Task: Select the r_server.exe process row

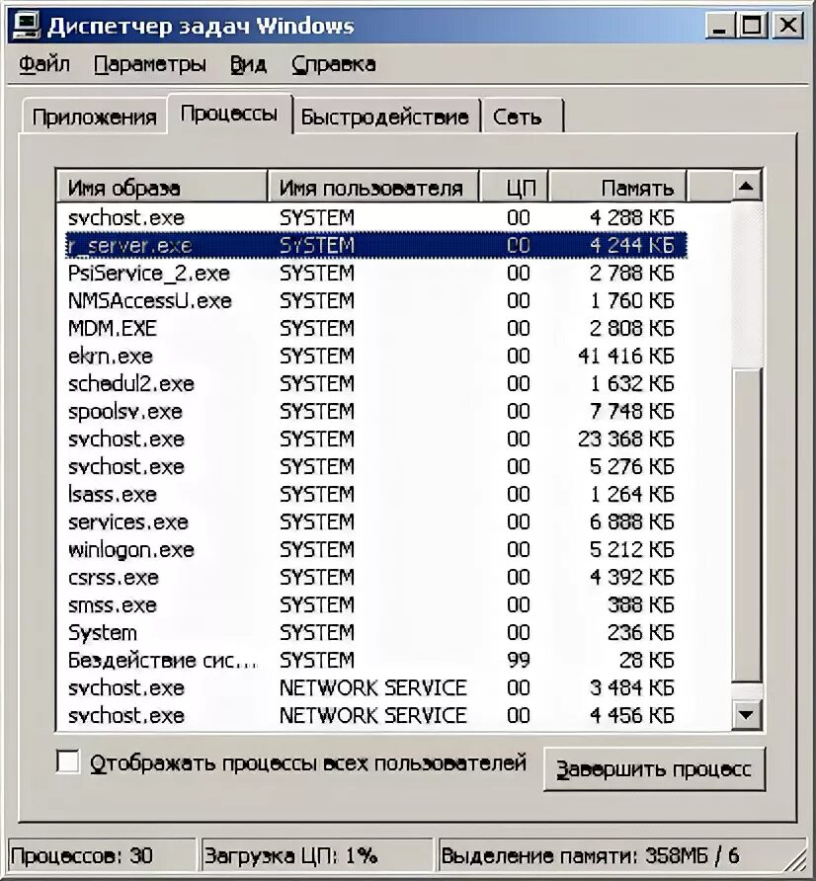Action: [x=375, y=246]
